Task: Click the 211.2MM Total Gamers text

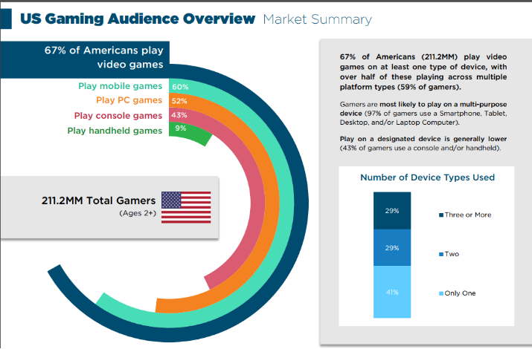Action: (x=99, y=200)
